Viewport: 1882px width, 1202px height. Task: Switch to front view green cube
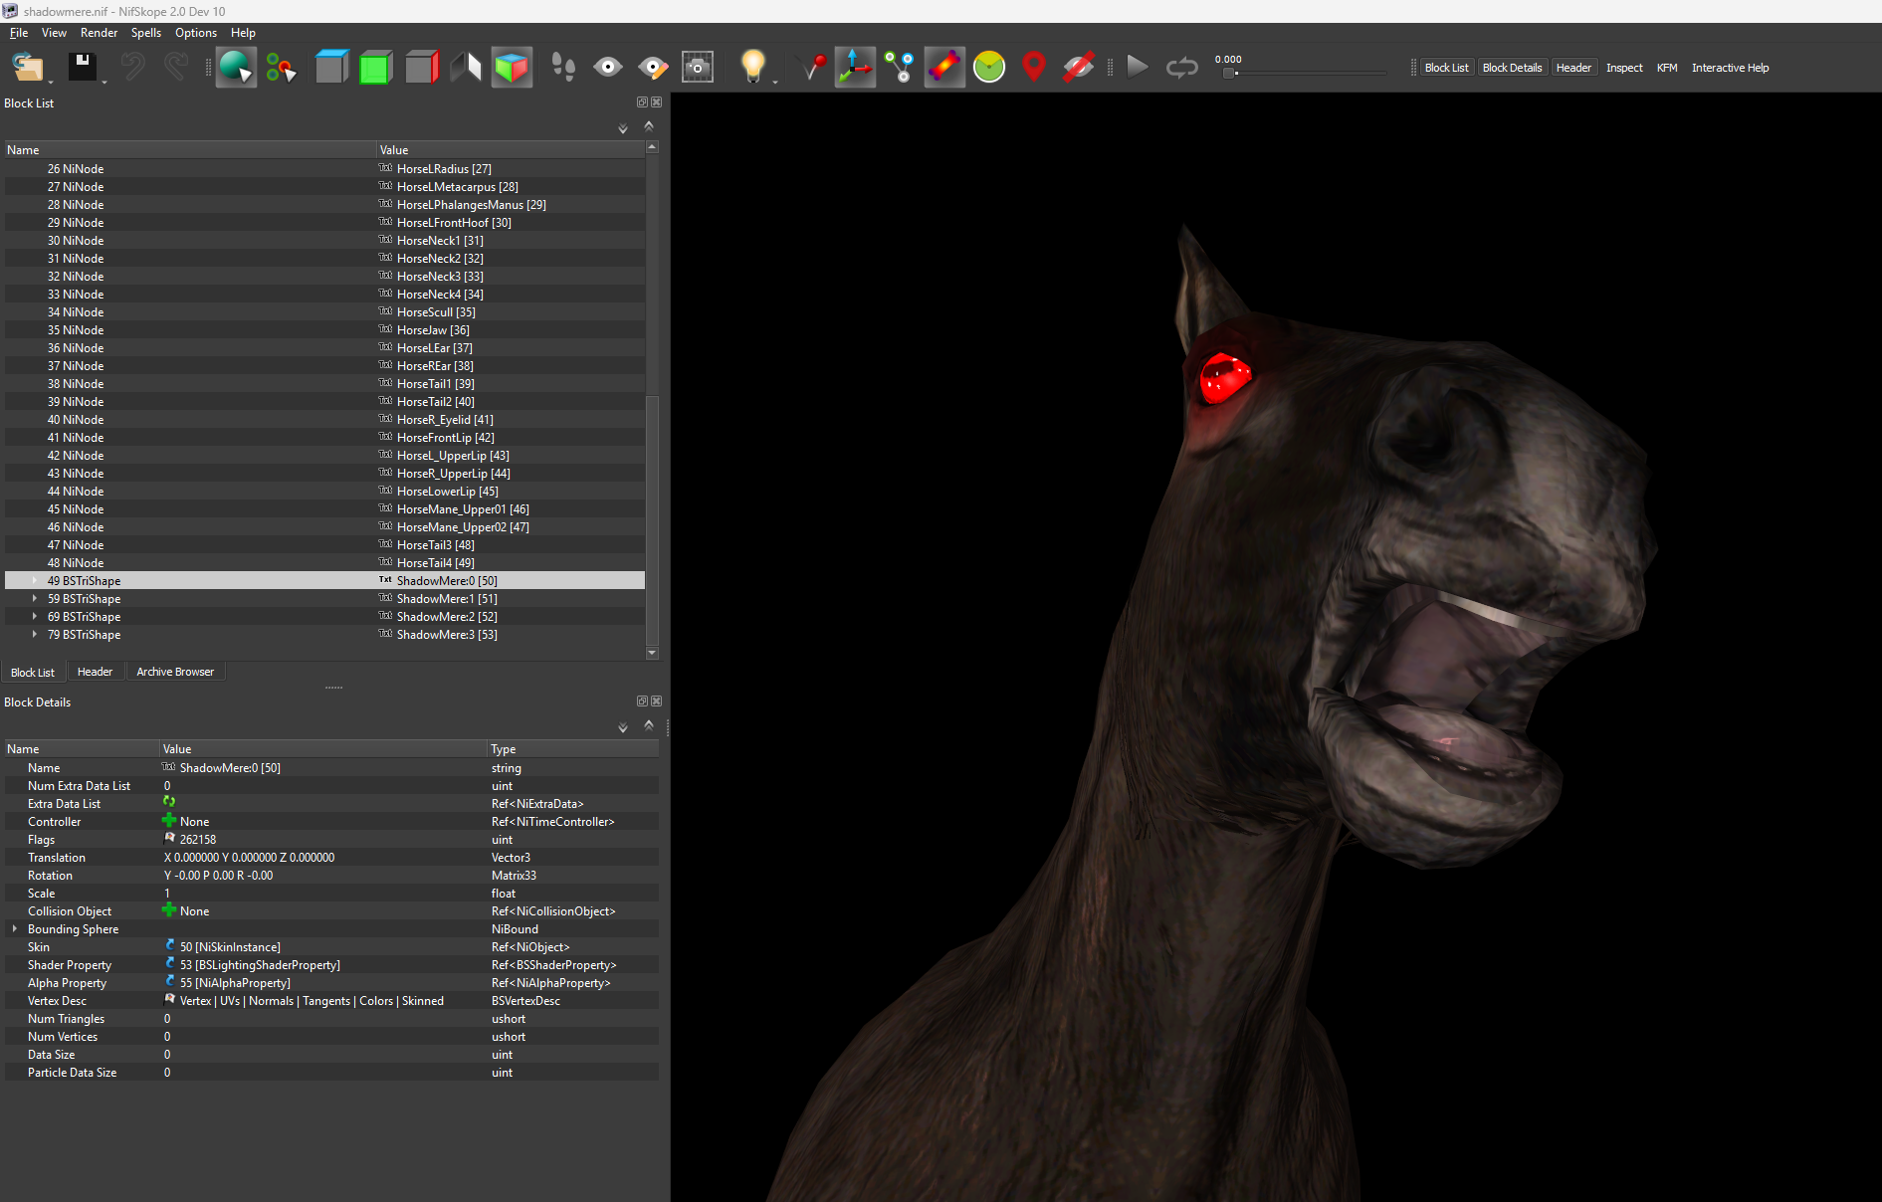click(x=376, y=68)
